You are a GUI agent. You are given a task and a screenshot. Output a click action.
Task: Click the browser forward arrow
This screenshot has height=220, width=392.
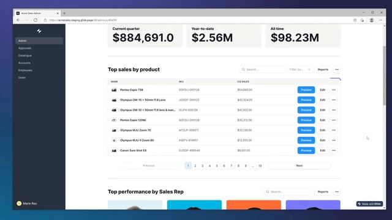27,20
